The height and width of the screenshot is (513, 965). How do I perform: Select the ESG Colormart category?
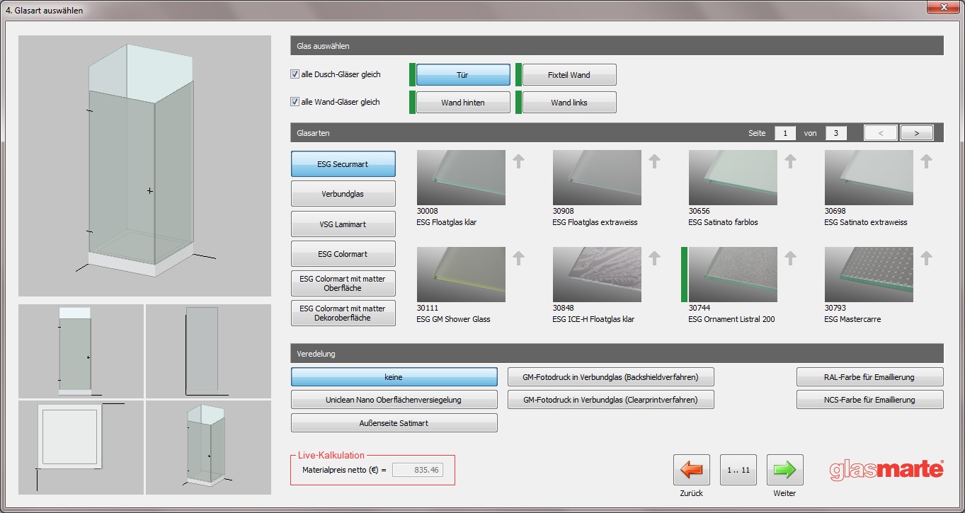click(x=343, y=254)
